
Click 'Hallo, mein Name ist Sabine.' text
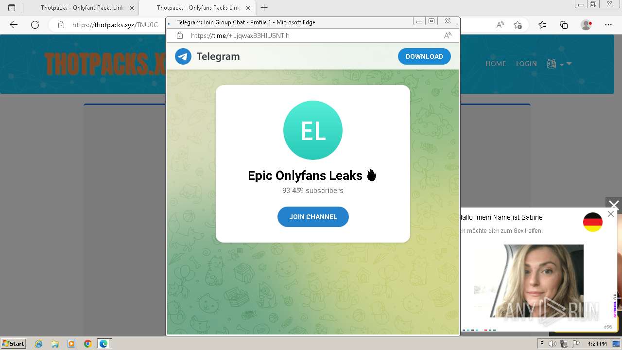click(x=502, y=217)
